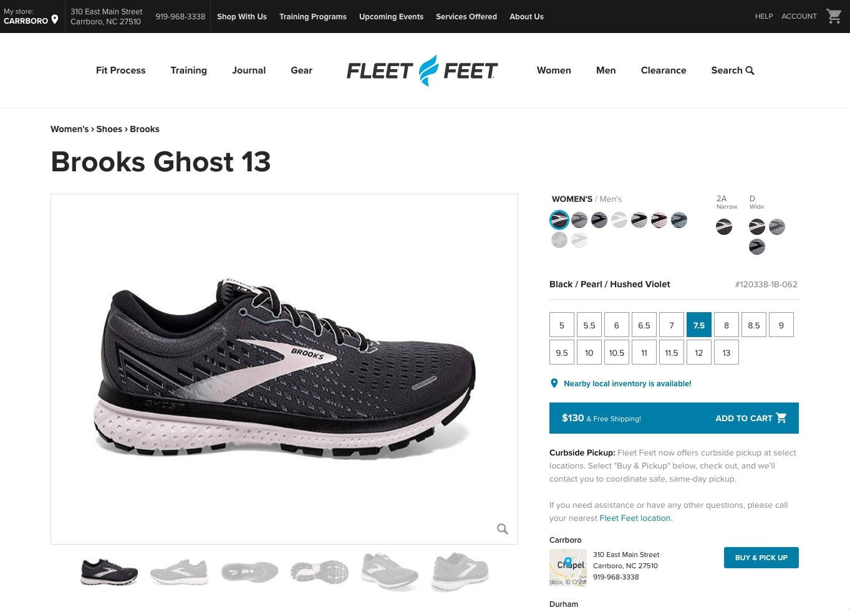Open the shopping cart icon in header
The image size is (850, 610).
pos(834,16)
